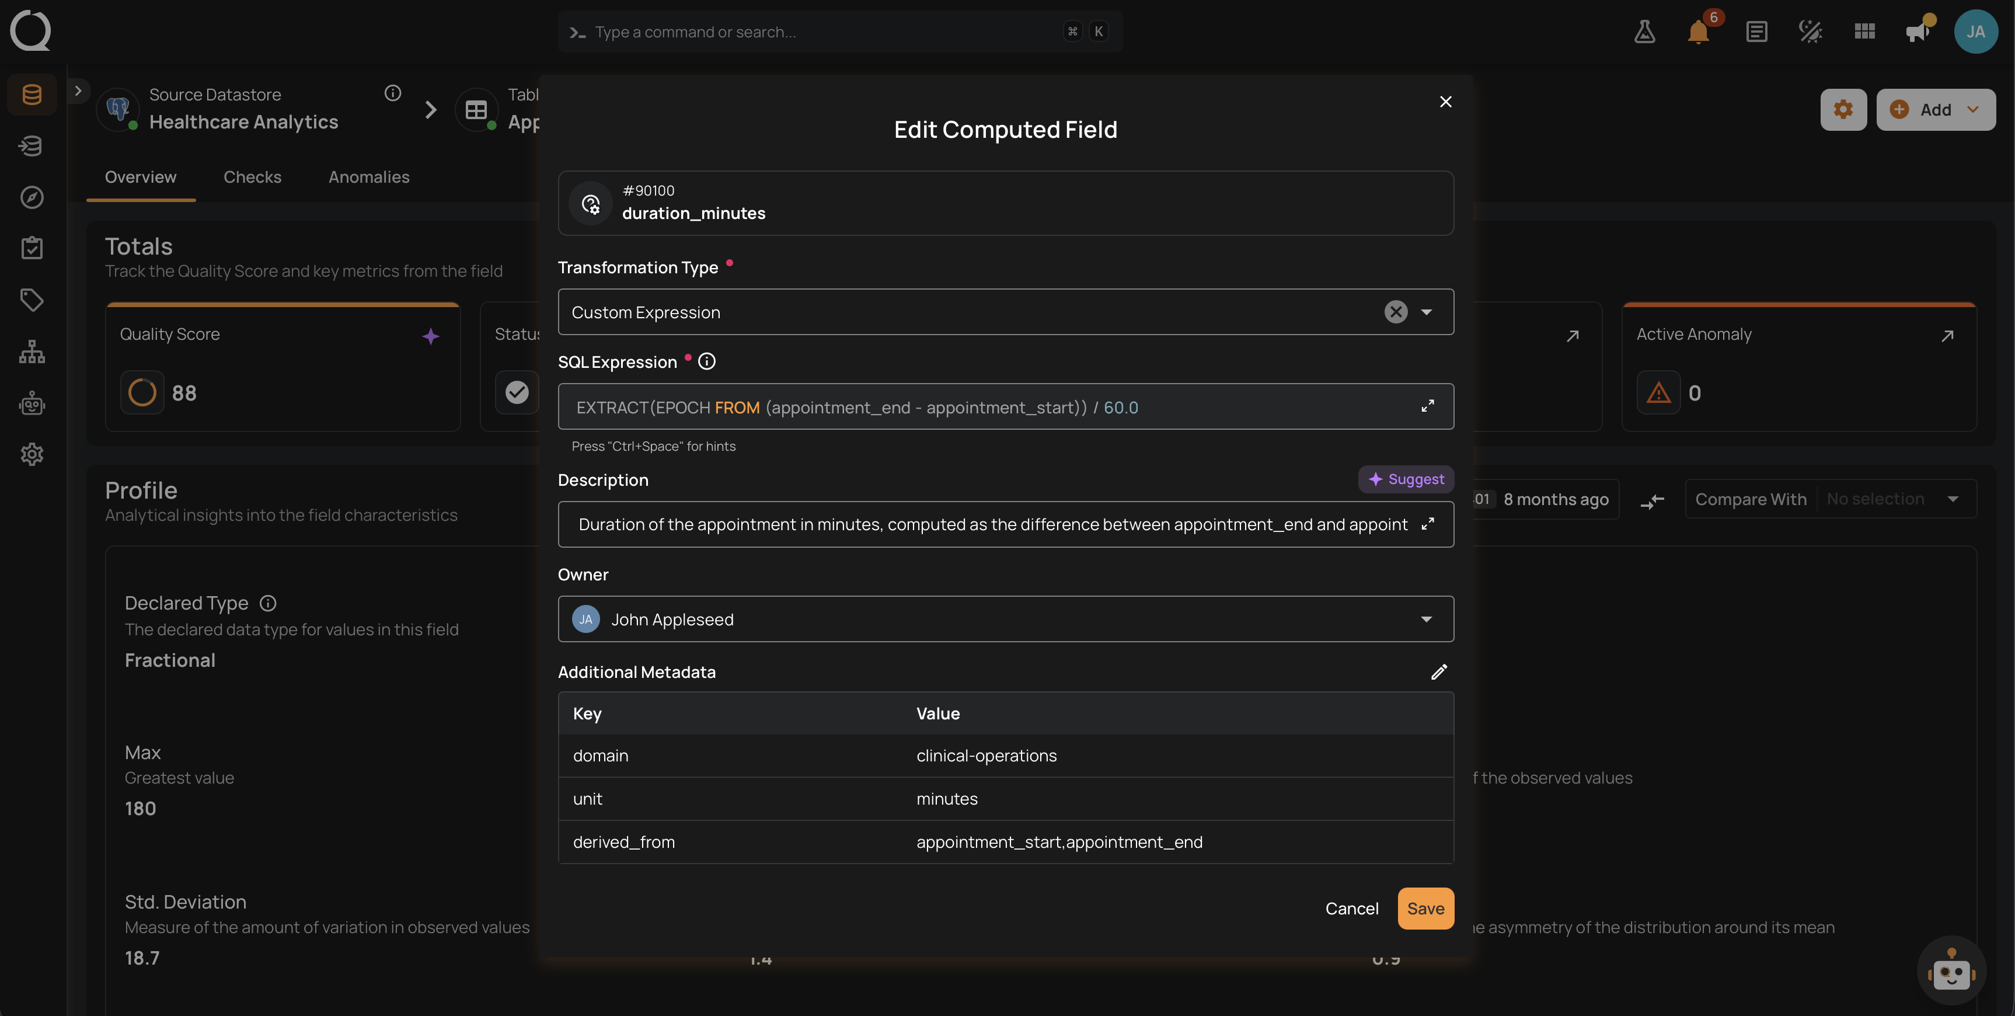Switch to the Anomalies tab

click(368, 177)
